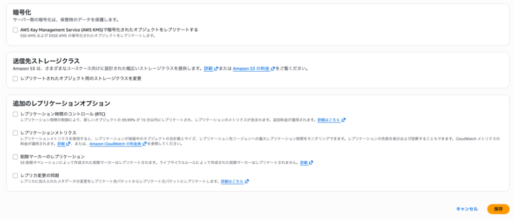
Task: Check the レプリカ変更の同期 option
Action: [x=16, y=175]
